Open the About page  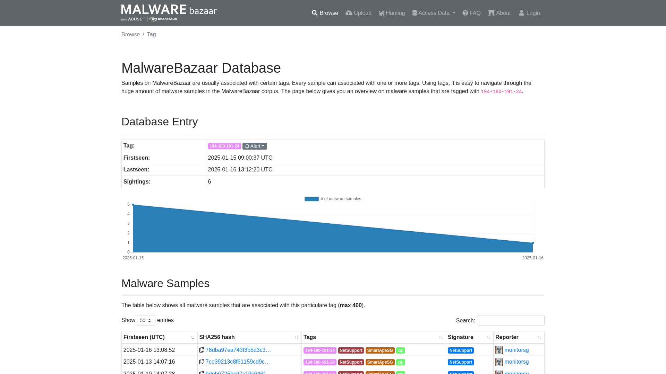499,13
